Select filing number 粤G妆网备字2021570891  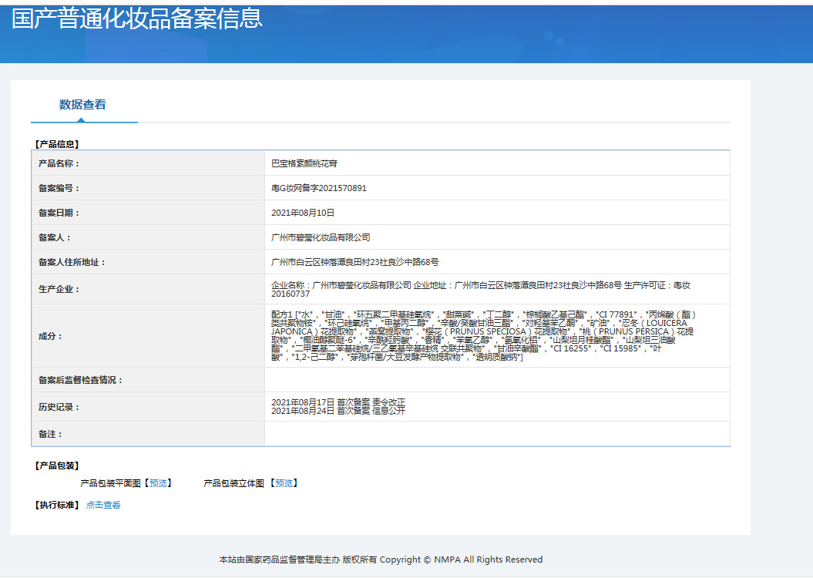point(319,188)
